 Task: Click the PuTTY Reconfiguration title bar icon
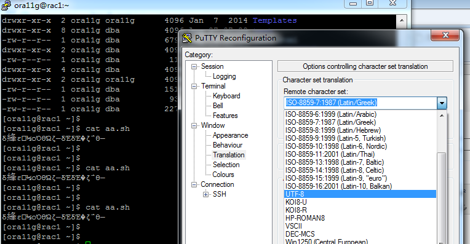pos(187,38)
